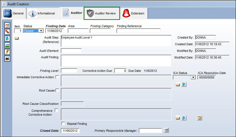The width and height of the screenshot is (236, 137).
Task: Click the Item number field
Action: 18,31
